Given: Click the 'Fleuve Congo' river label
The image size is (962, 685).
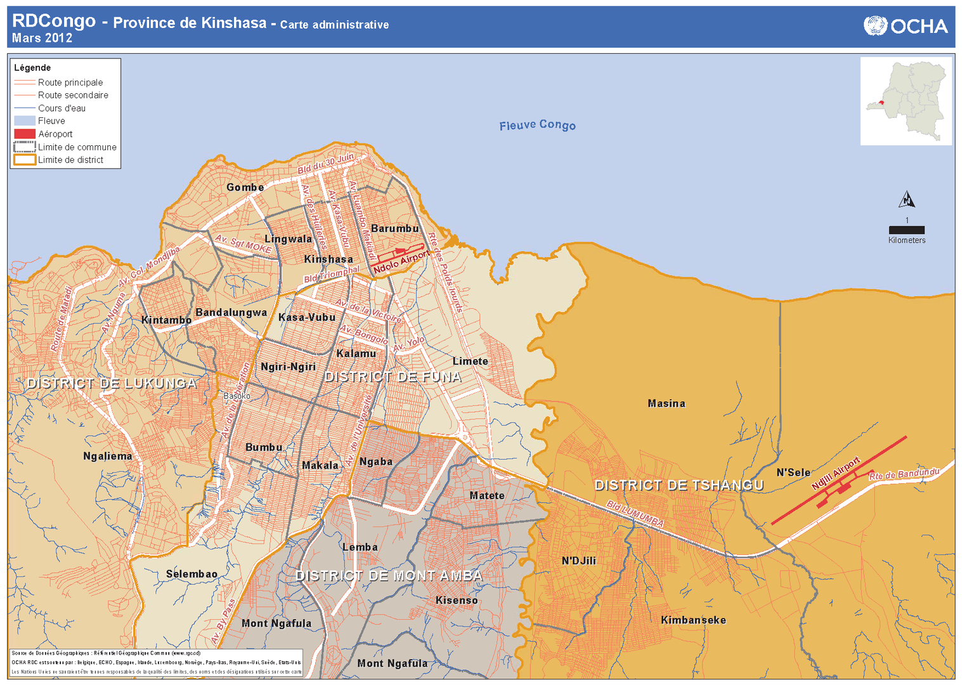Looking at the screenshot, I should [x=537, y=125].
